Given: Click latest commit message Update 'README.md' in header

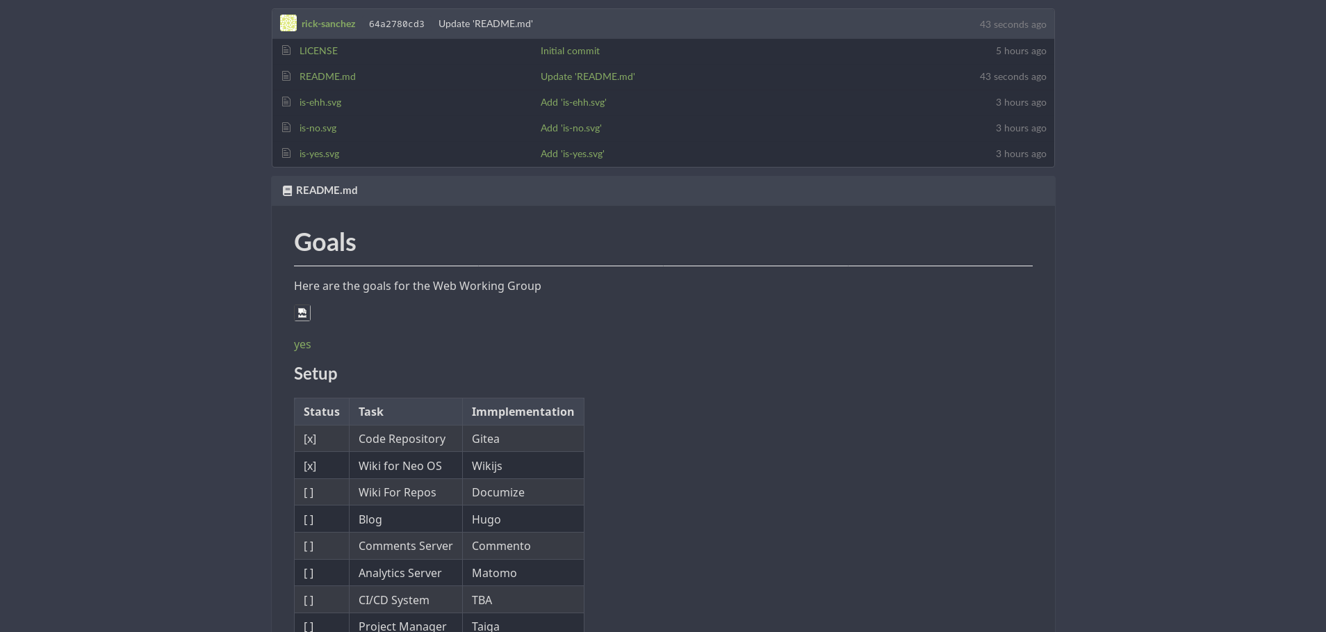Looking at the screenshot, I should pos(485,24).
